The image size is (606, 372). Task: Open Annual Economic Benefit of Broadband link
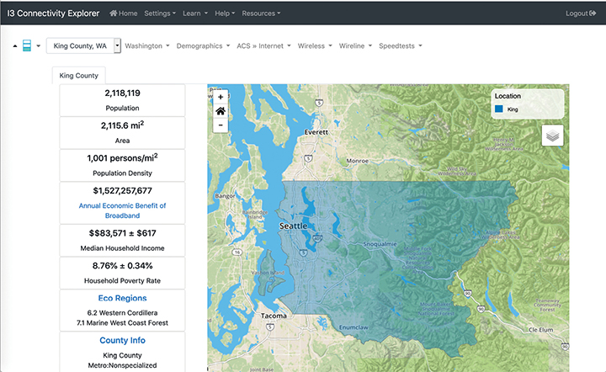(122, 210)
